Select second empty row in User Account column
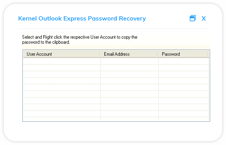The width and height of the screenshot is (226, 145). point(62,68)
